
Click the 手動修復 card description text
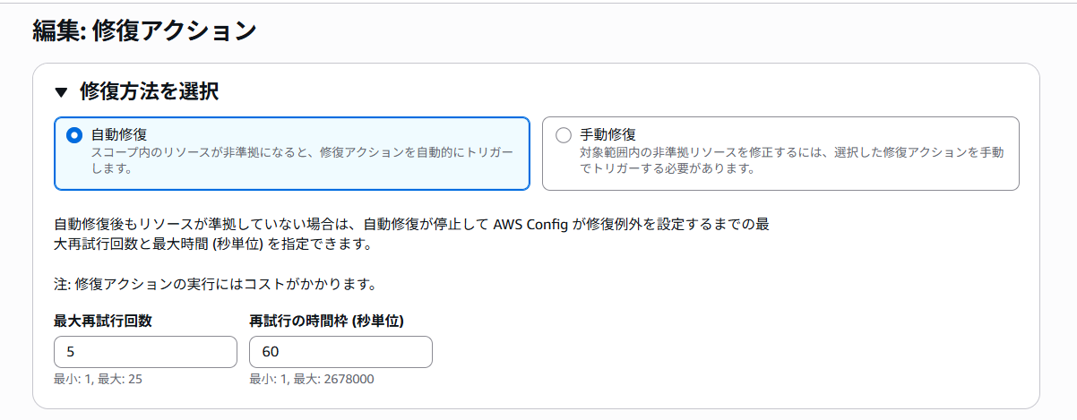point(792,160)
